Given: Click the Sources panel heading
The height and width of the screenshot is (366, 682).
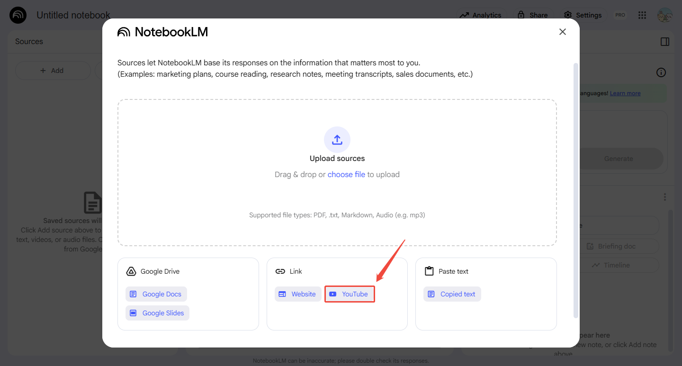Looking at the screenshot, I should pyautogui.click(x=29, y=42).
